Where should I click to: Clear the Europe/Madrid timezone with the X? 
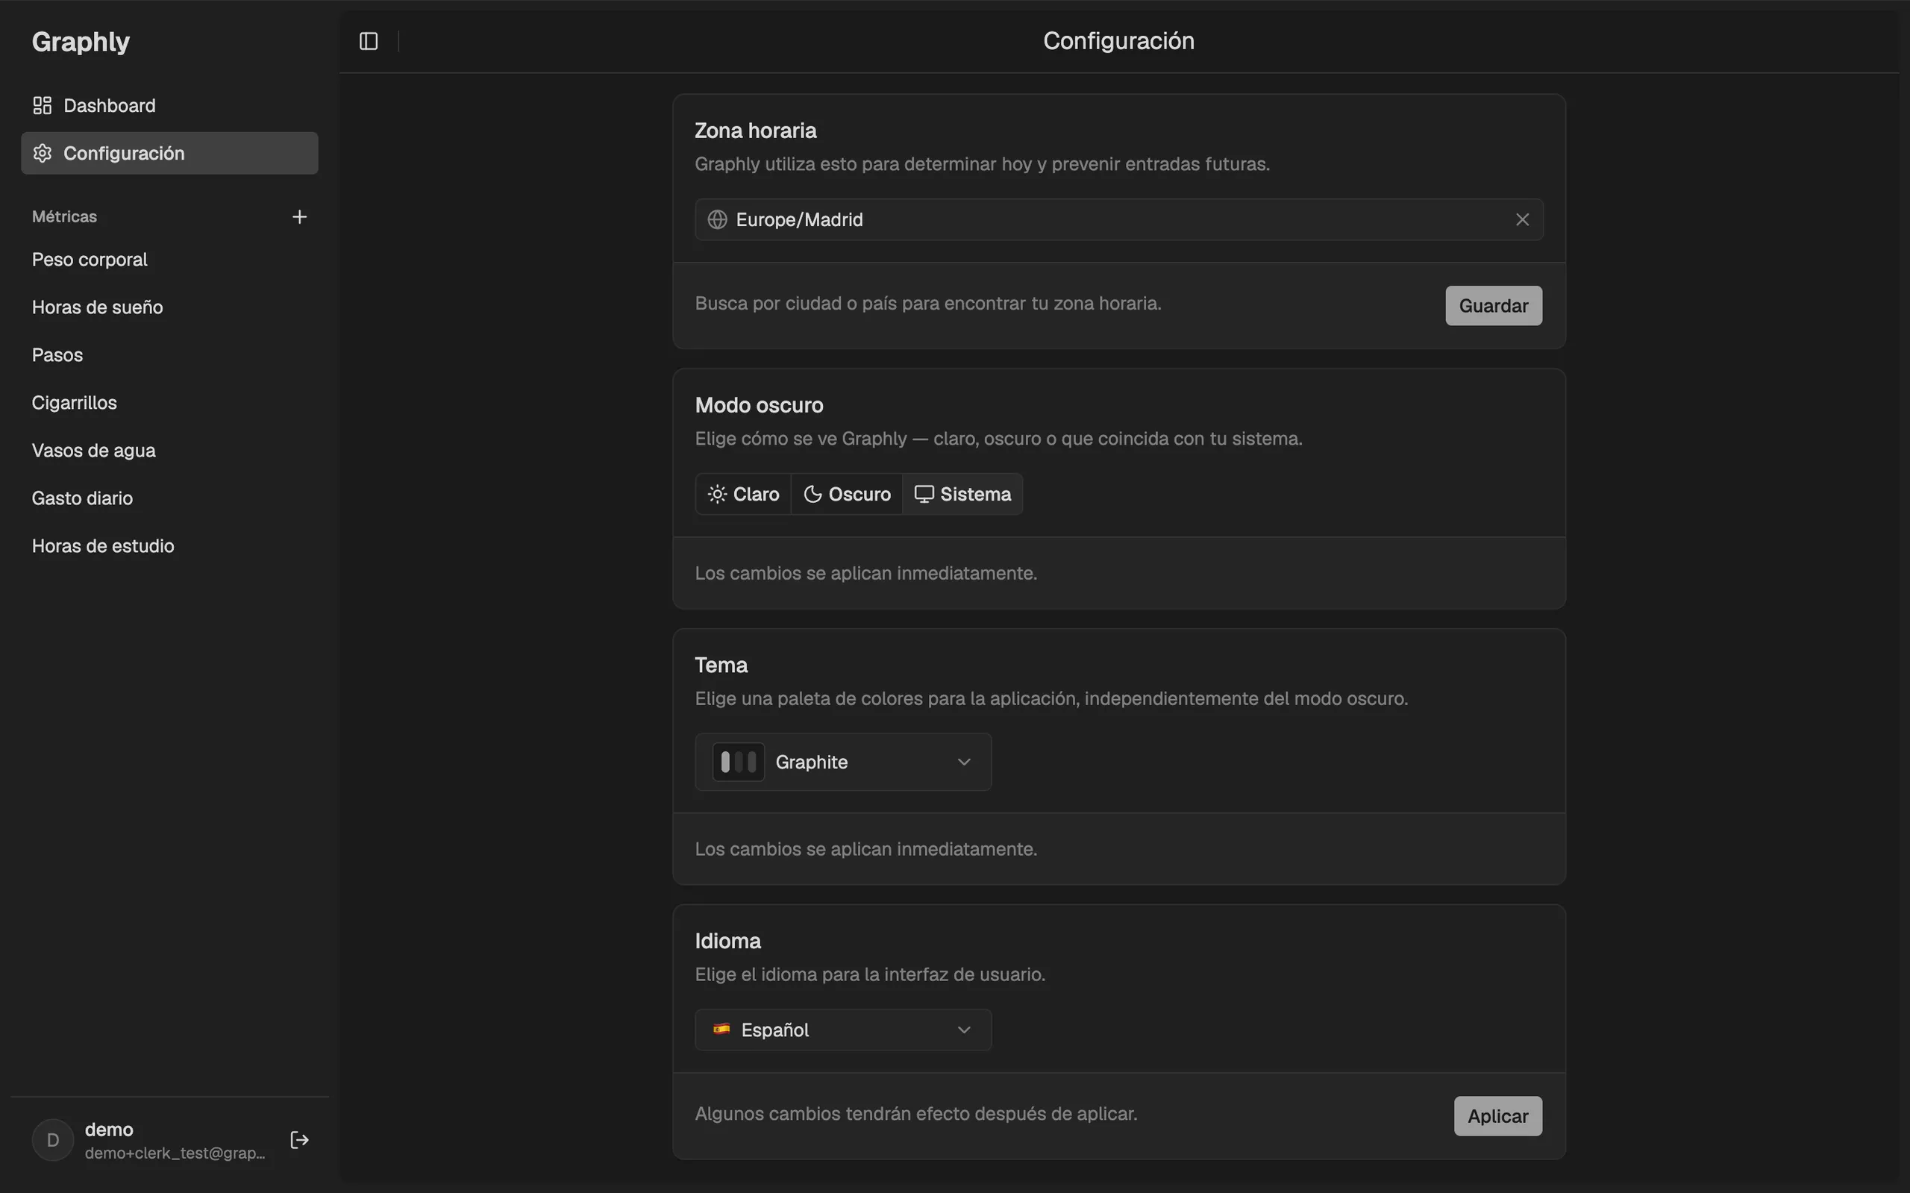[1522, 219]
